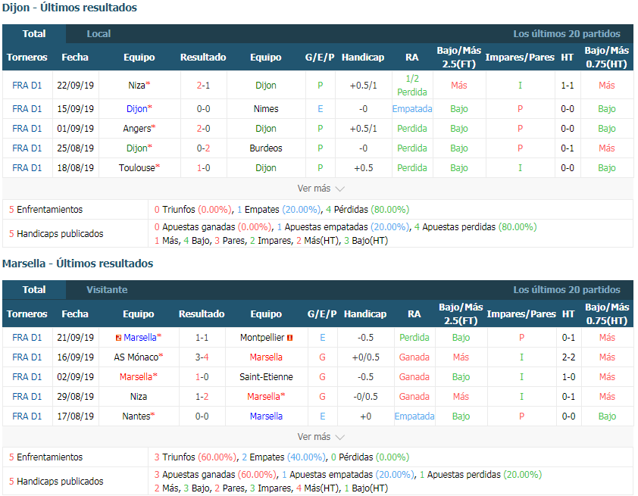
Task: Click the 'Empatada' RA cell for 15/09/19
Action: (x=412, y=109)
